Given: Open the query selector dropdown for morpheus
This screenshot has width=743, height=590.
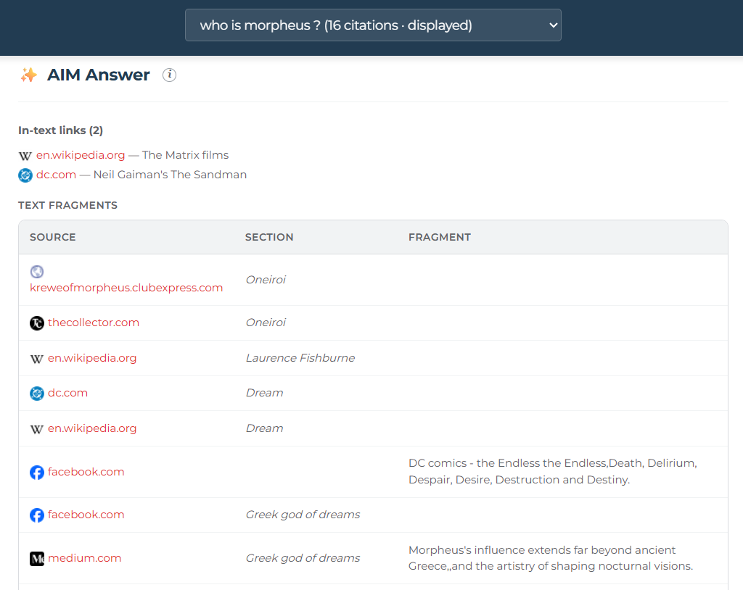Looking at the screenshot, I should (373, 25).
